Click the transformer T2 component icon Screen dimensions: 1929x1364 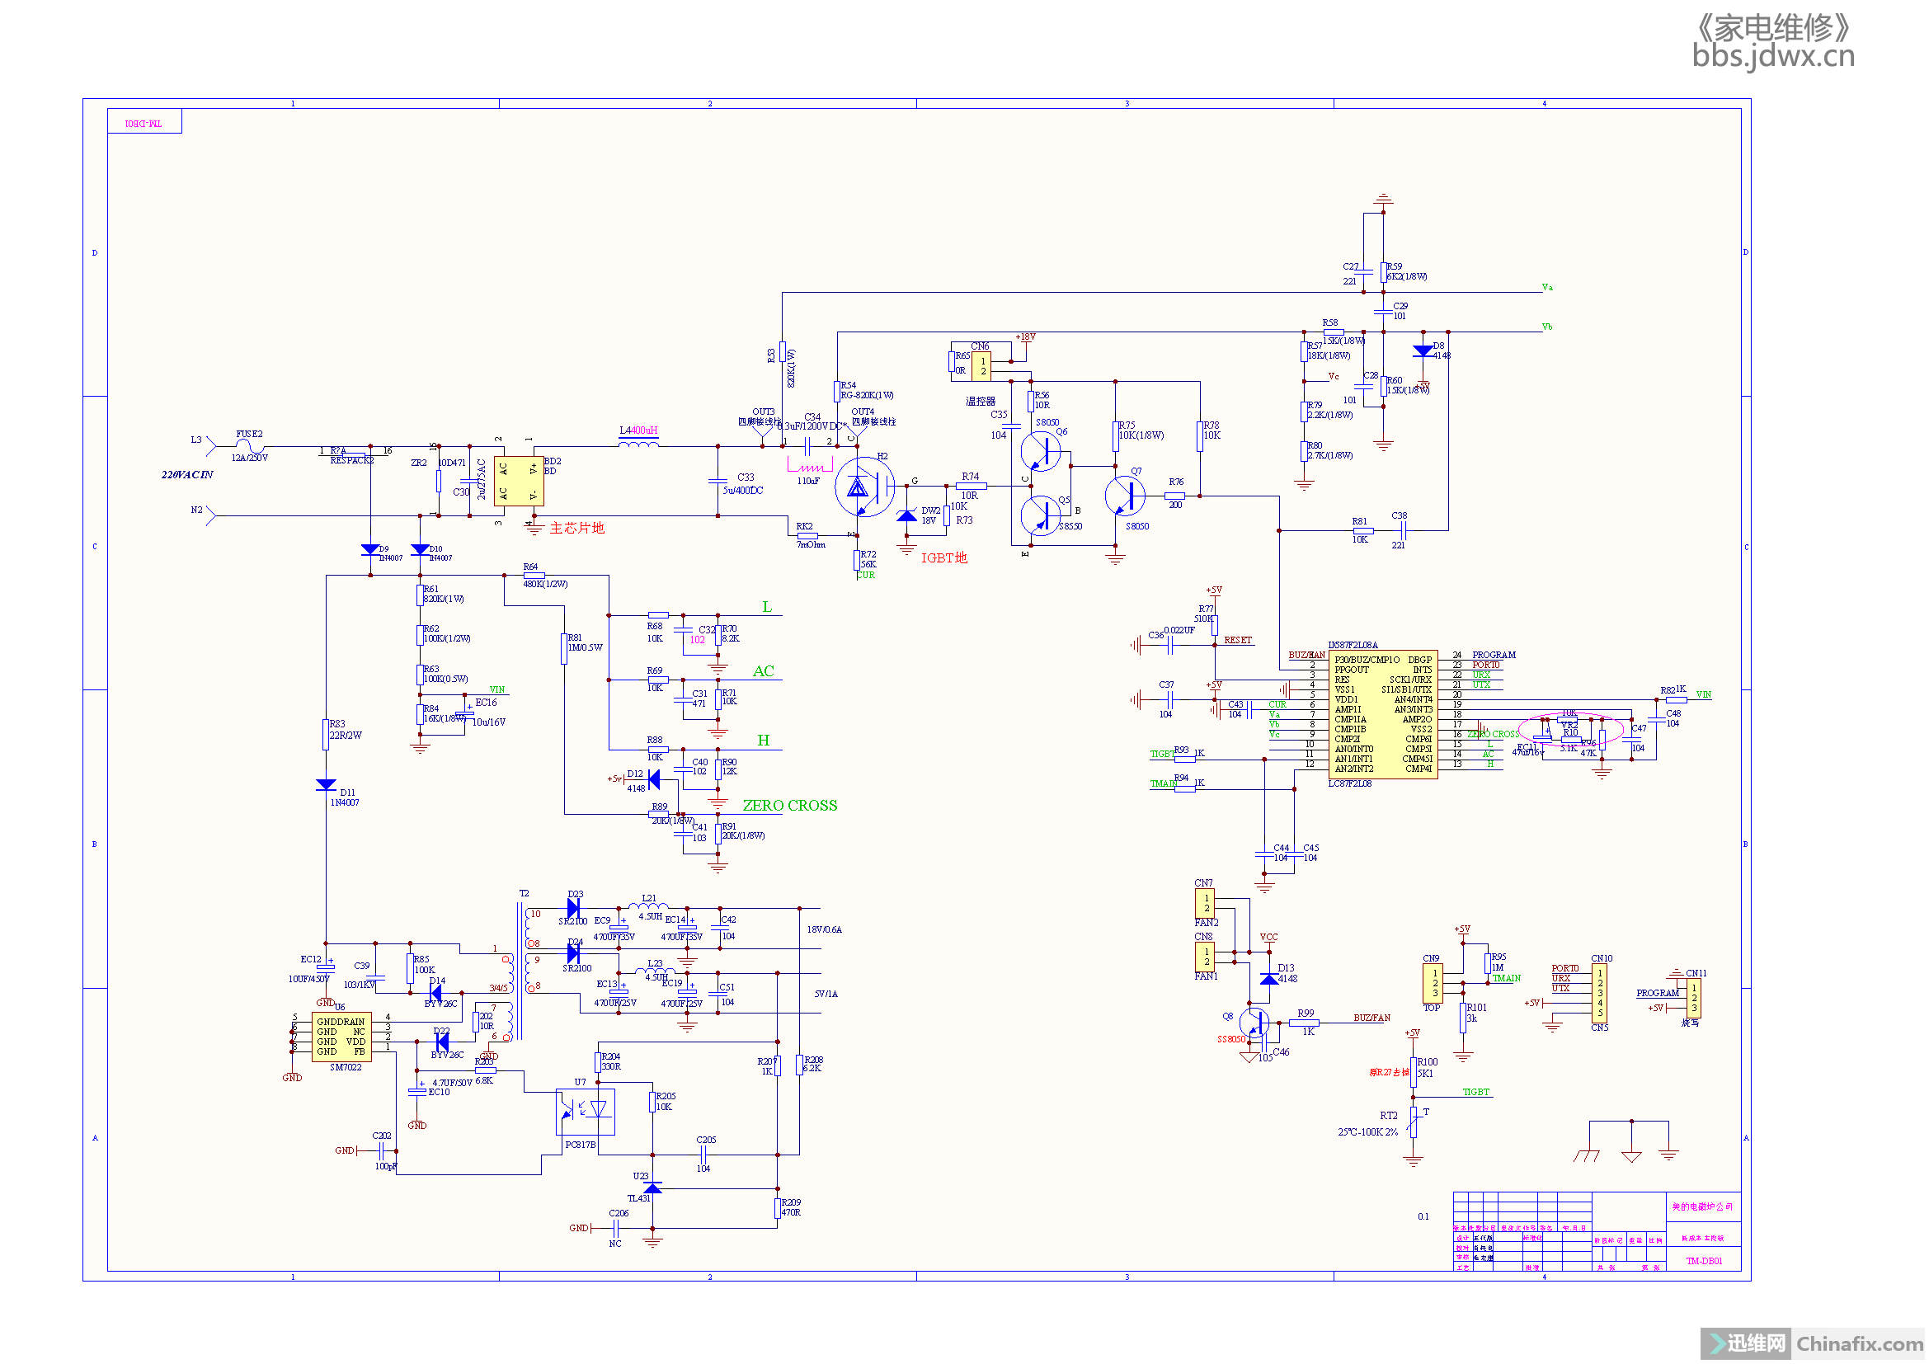click(515, 953)
